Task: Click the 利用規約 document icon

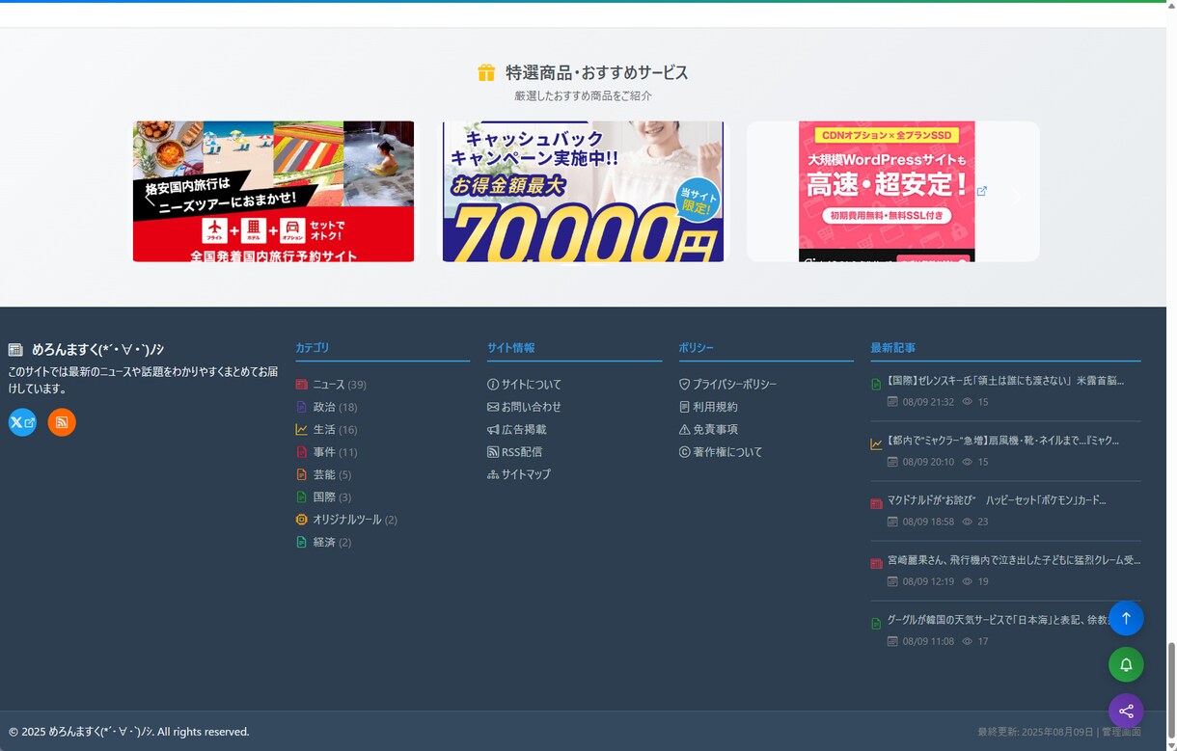Action: pyautogui.click(x=685, y=407)
